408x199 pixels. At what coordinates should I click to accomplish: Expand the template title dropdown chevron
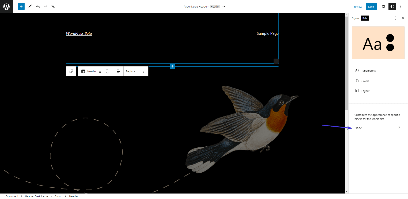point(224,7)
